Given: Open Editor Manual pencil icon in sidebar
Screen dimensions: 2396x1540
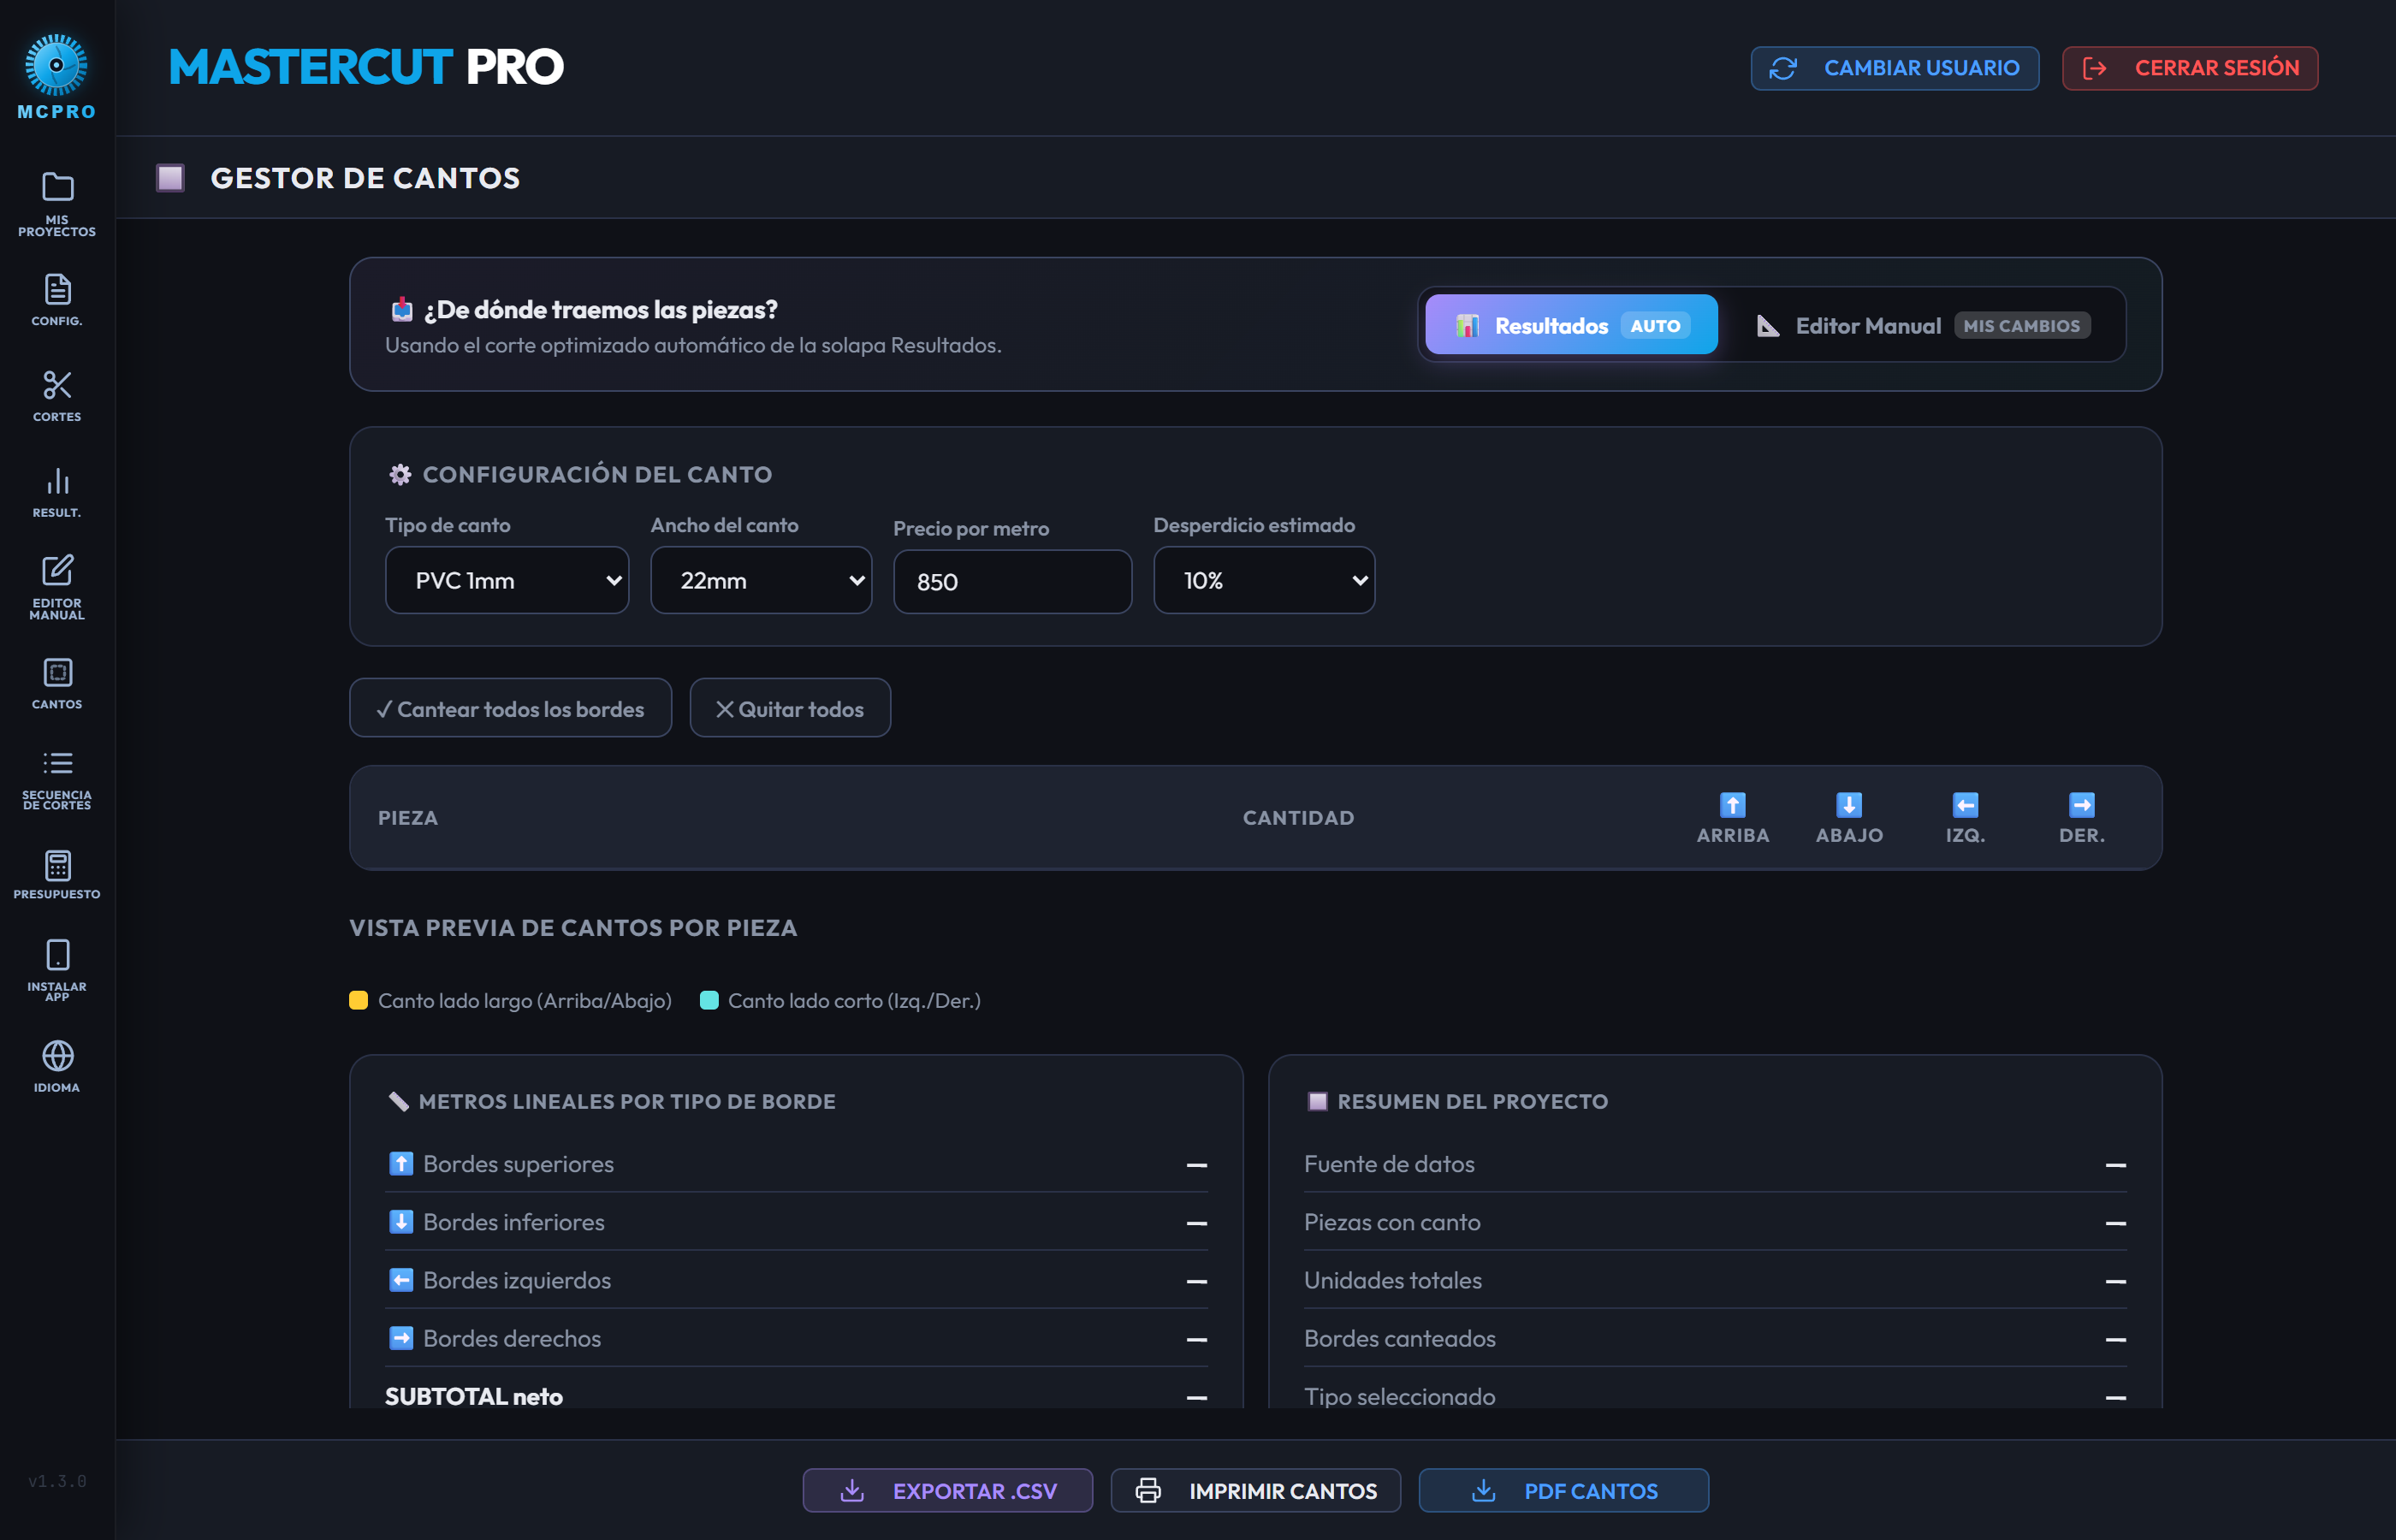Looking at the screenshot, I should [x=57, y=570].
